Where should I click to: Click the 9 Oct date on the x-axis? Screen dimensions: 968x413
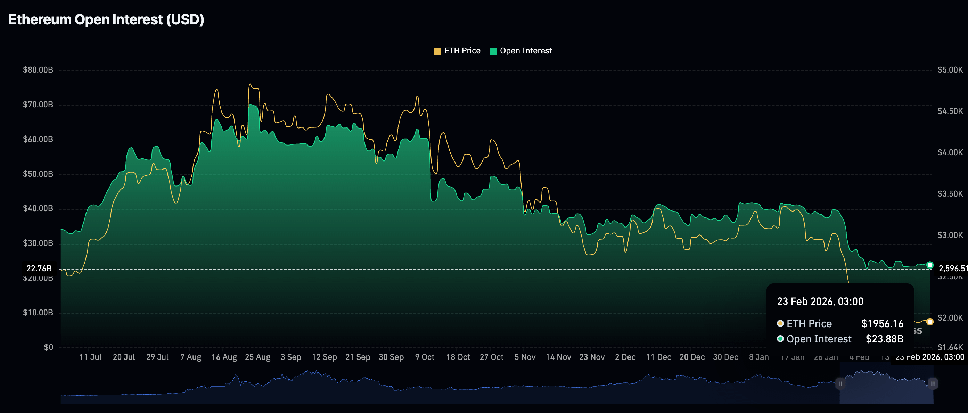(x=425, y=357)
